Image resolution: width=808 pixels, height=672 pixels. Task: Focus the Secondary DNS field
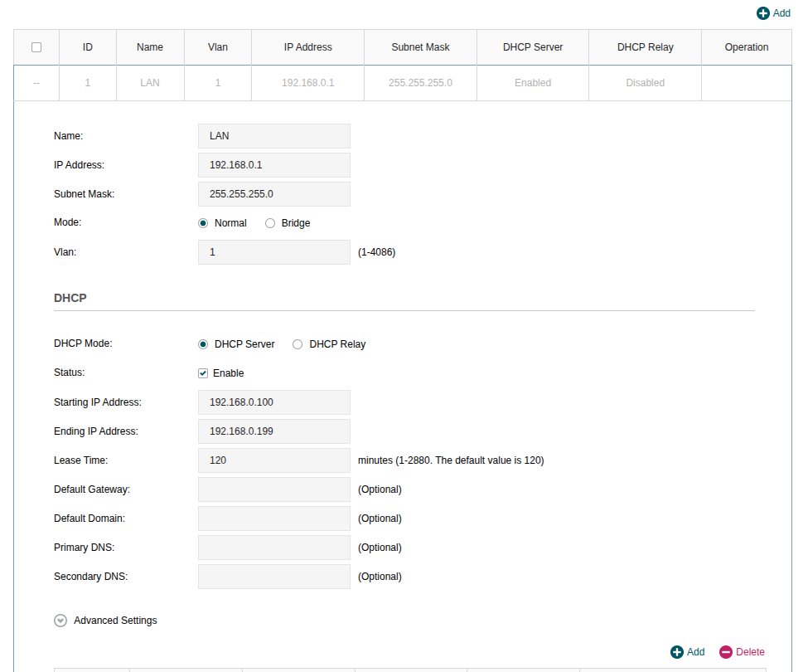pos(274,577)
